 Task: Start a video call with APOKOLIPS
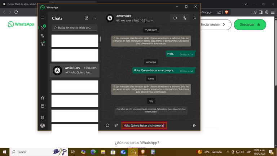pos(175,18)
